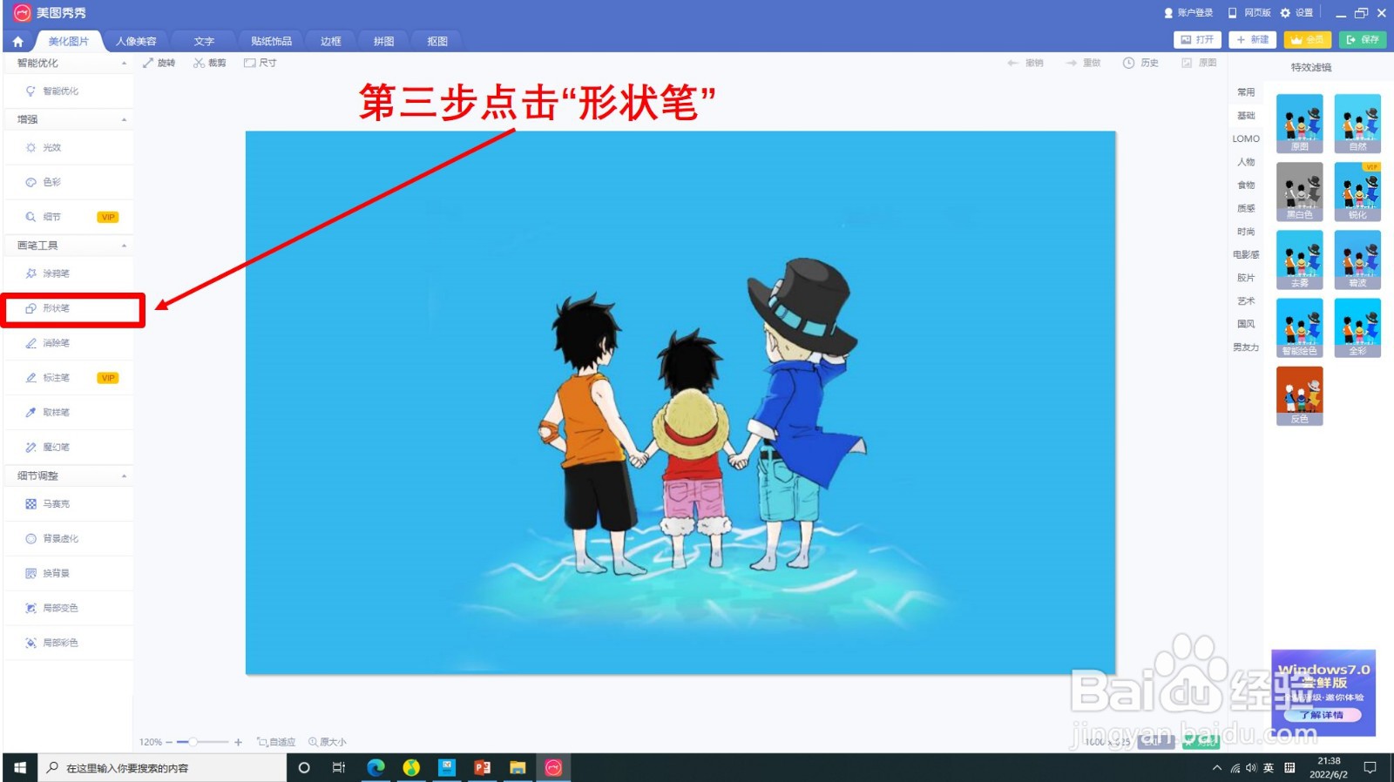Switch to the 文字 tab
This screenshot has width=1394, height=782.
coord(204,41)
